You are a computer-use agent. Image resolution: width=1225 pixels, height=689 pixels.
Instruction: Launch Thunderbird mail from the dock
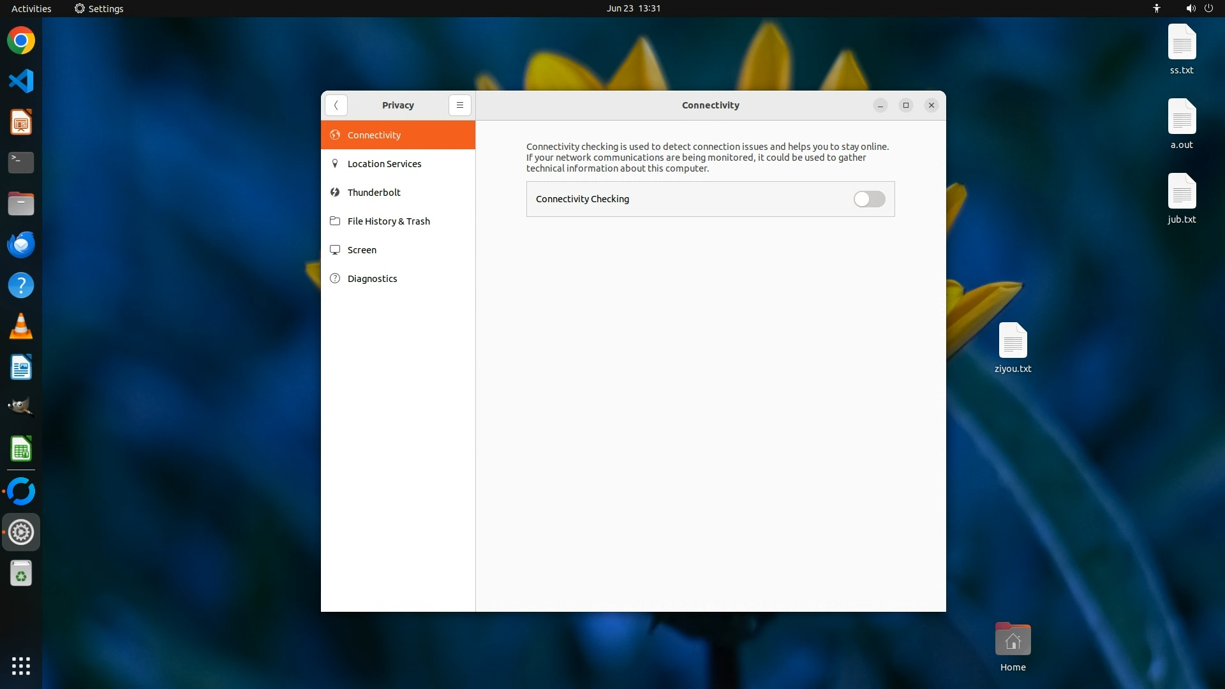point(21,244)
